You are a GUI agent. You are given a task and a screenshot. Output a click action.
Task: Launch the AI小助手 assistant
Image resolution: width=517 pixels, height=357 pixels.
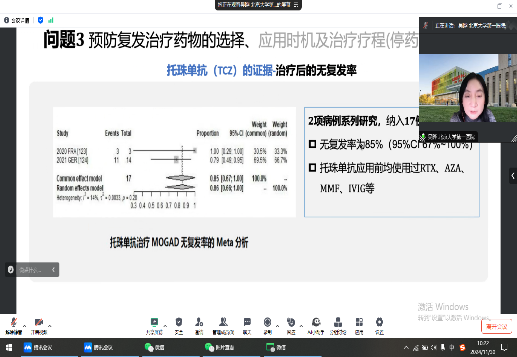(x=316, y=326)
